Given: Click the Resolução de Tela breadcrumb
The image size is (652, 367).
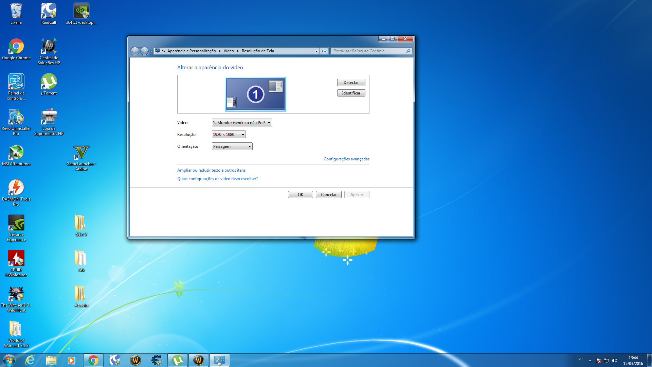Looking at the screenshot, I should pos(258,51).
